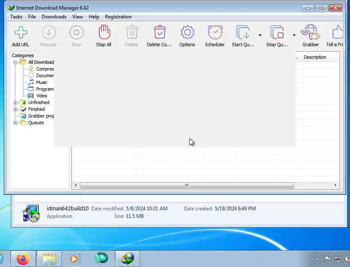Click the Stop All hand icon
This screenshot has height=267, width=350.
tap(104, 32)
